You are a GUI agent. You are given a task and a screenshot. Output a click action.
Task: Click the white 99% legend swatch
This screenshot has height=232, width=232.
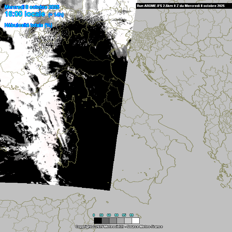pos(135,221)
